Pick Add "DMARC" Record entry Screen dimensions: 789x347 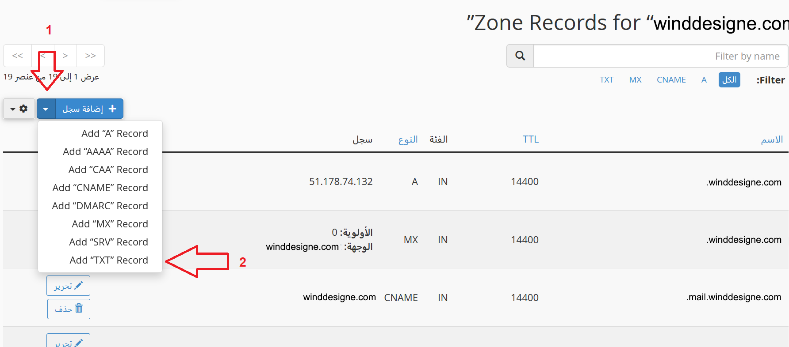coord(100,206)
